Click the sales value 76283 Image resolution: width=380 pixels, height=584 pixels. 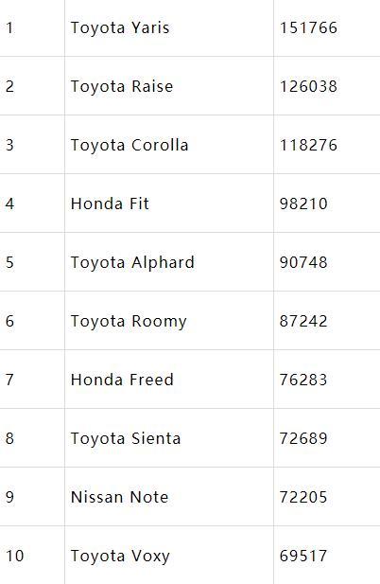(x=303, y=380)
